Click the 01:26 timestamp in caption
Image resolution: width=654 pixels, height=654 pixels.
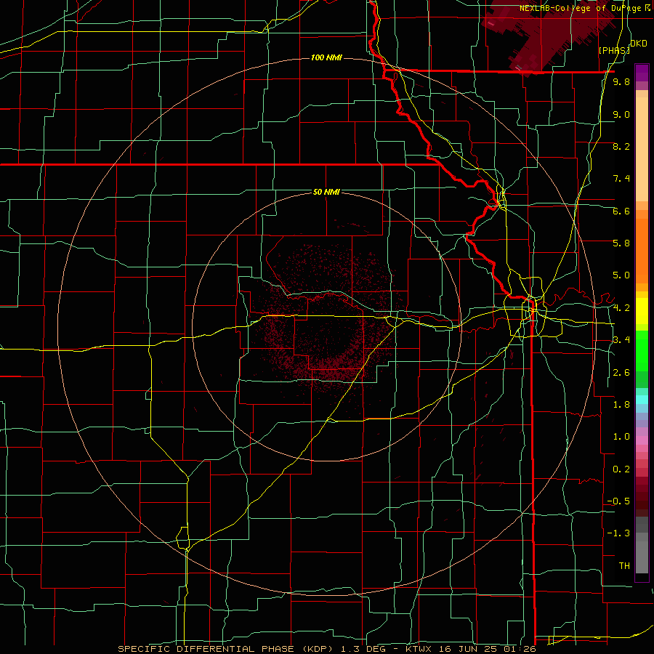click(521, 649)
